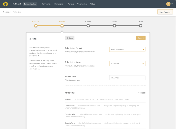Viewport: 176px width, 129px height.
Task: Click the Back button
Action: [x=70, y=38]
